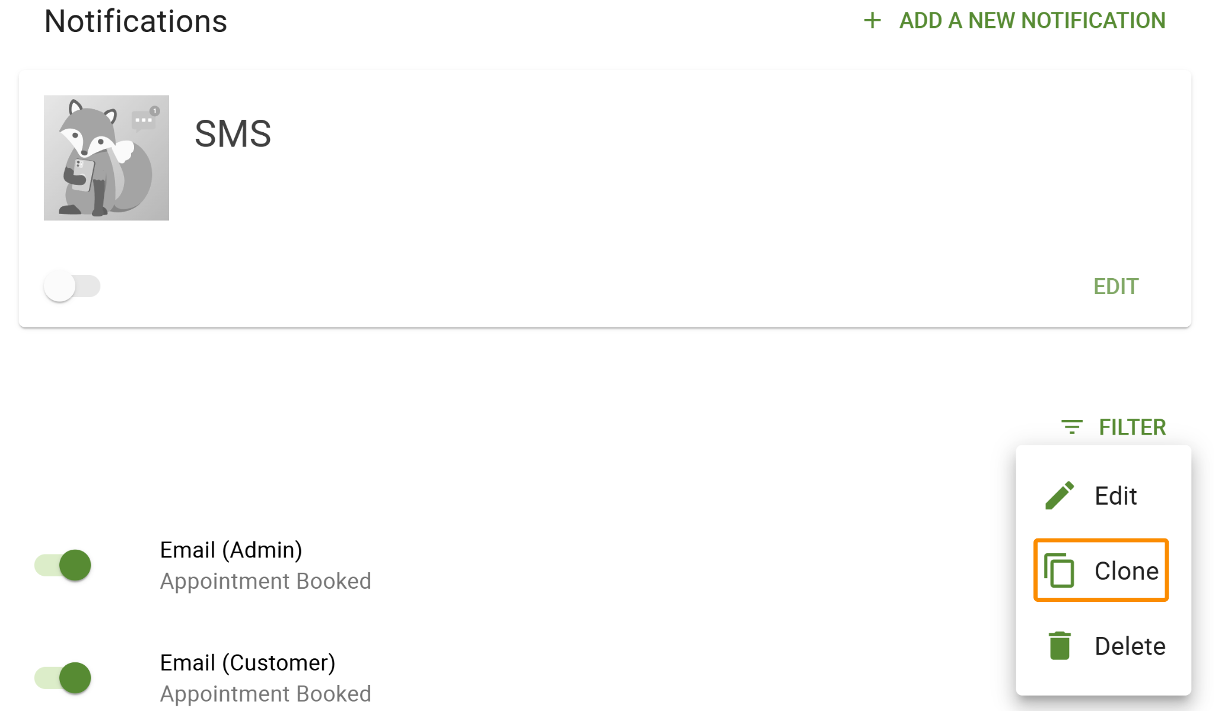Click the Notifications page heading
Viewport: 1215px width, 711px height.
[136, 21]
